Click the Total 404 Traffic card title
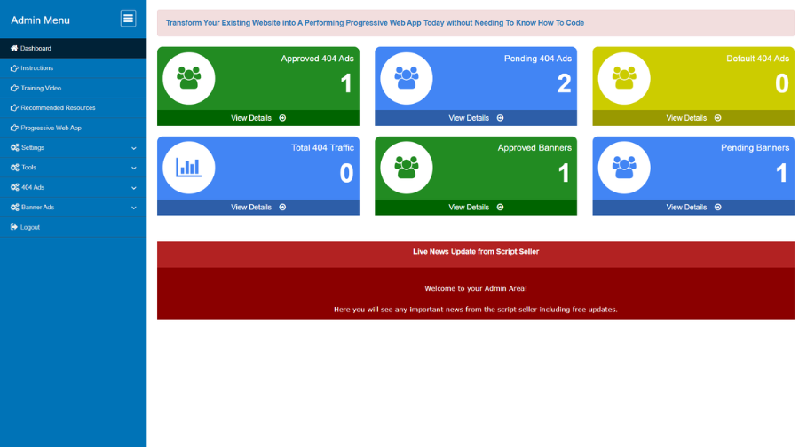This screenshot has width=799, height=447. pos(322,147)
